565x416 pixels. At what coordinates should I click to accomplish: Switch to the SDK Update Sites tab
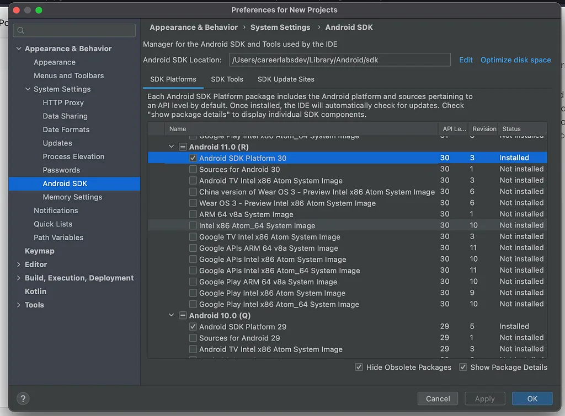[286, 79]
